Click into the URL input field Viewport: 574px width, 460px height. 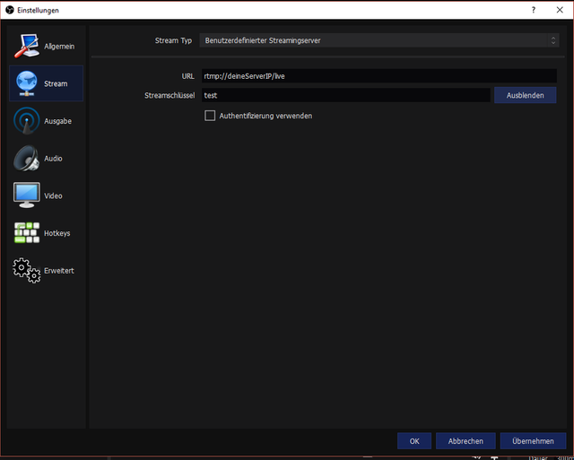click(x=379, y=75)
